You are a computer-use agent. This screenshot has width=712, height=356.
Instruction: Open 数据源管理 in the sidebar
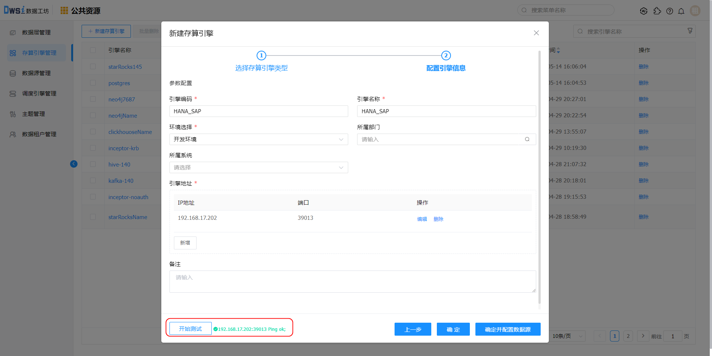[36, 73]
